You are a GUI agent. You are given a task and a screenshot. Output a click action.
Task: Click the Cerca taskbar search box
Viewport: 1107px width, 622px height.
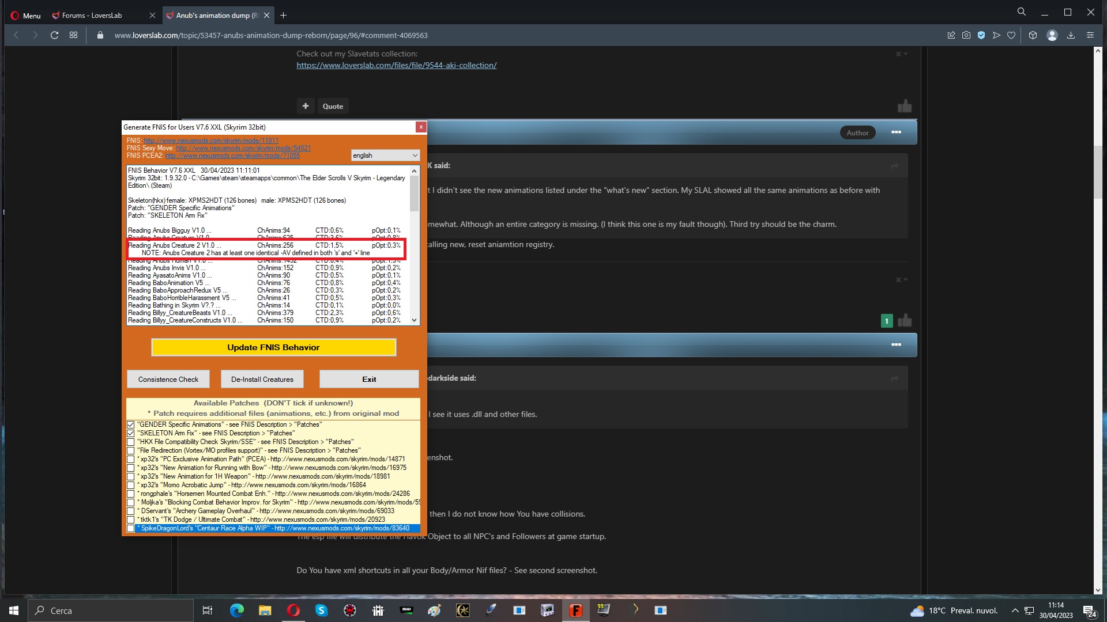111,610
